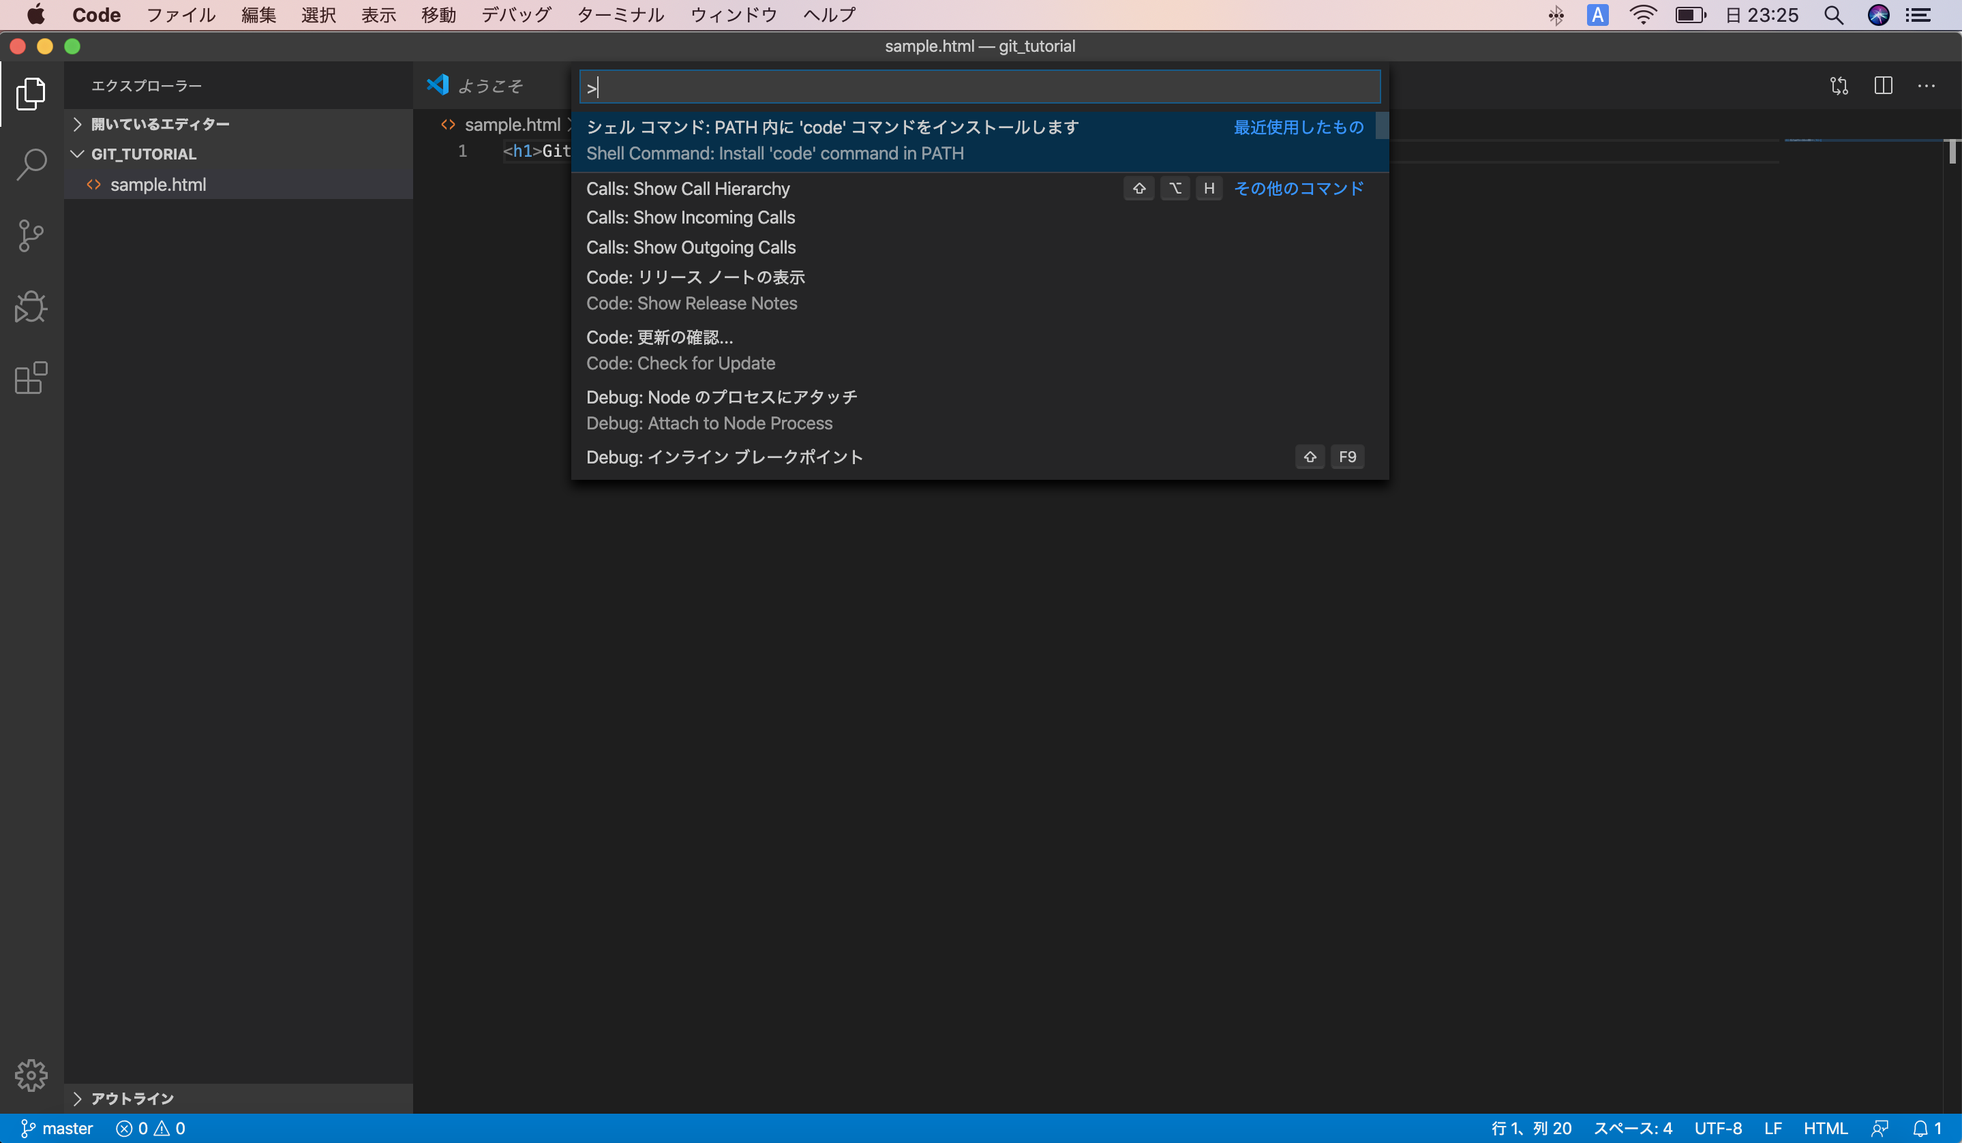The width and height of the screenshot is (1962, 1143).
Task: Click the 行 1、列 20 cursor position
Action: pos(1530,1128)
